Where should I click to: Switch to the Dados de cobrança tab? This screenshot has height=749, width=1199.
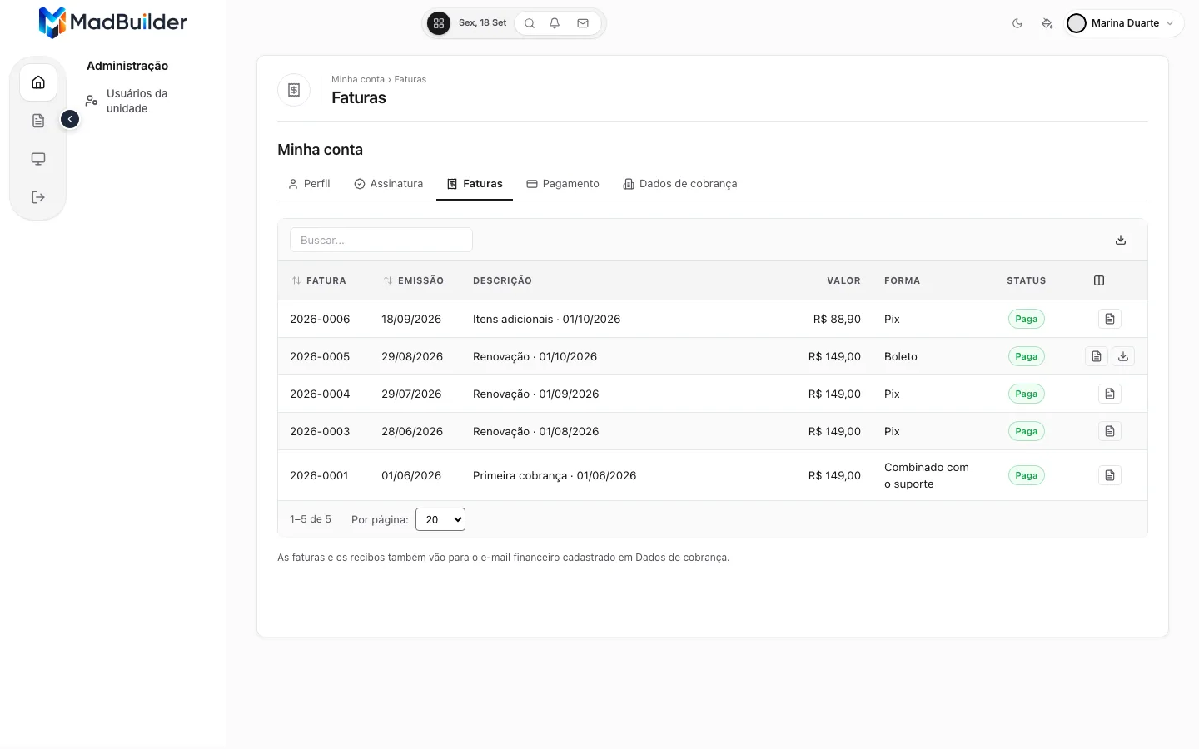click(680, 184)
